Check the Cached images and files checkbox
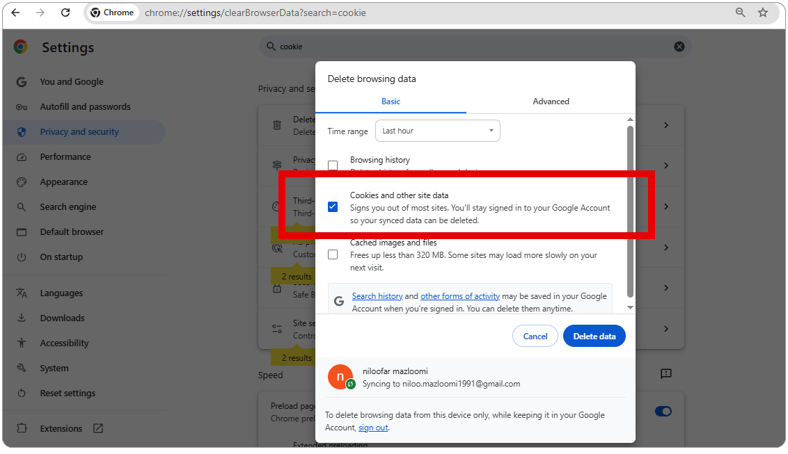 click(x=333, y=254)
